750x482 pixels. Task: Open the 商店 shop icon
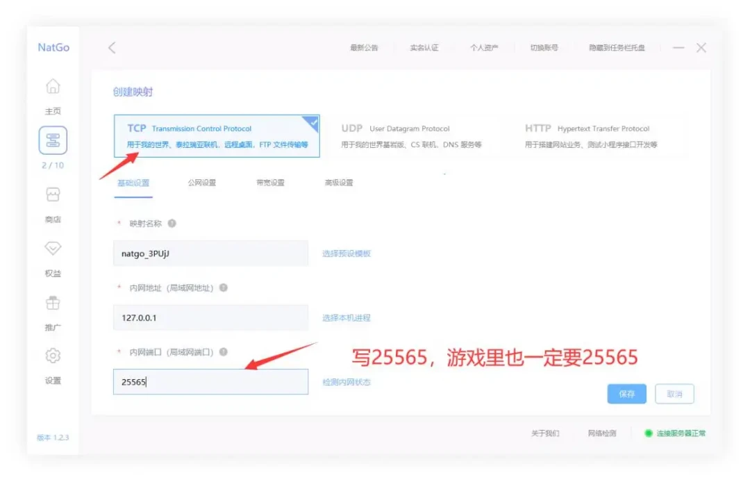point(53,194)
